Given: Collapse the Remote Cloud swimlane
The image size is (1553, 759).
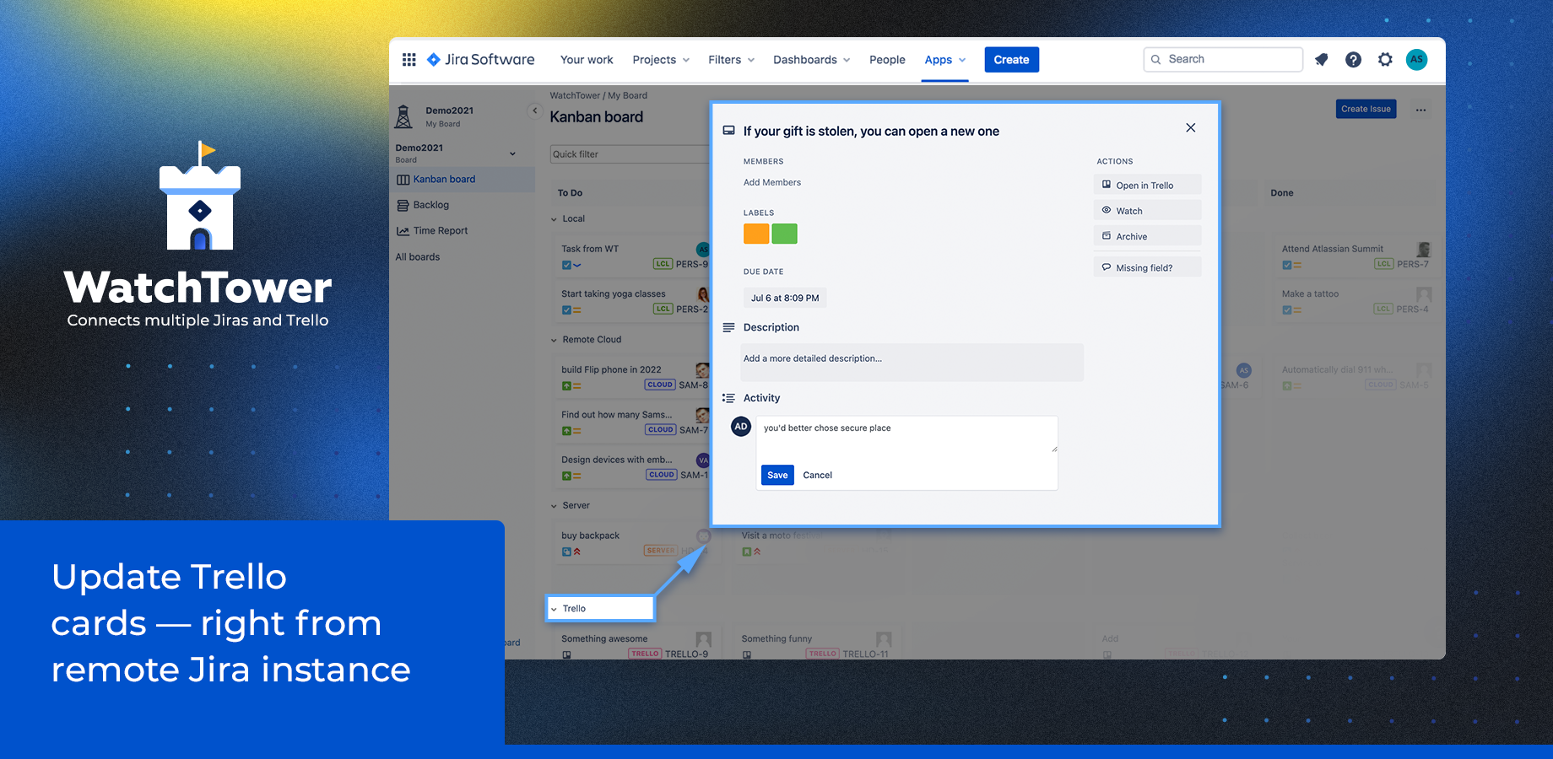Looking at the screenshot, I should click(555, 340).
